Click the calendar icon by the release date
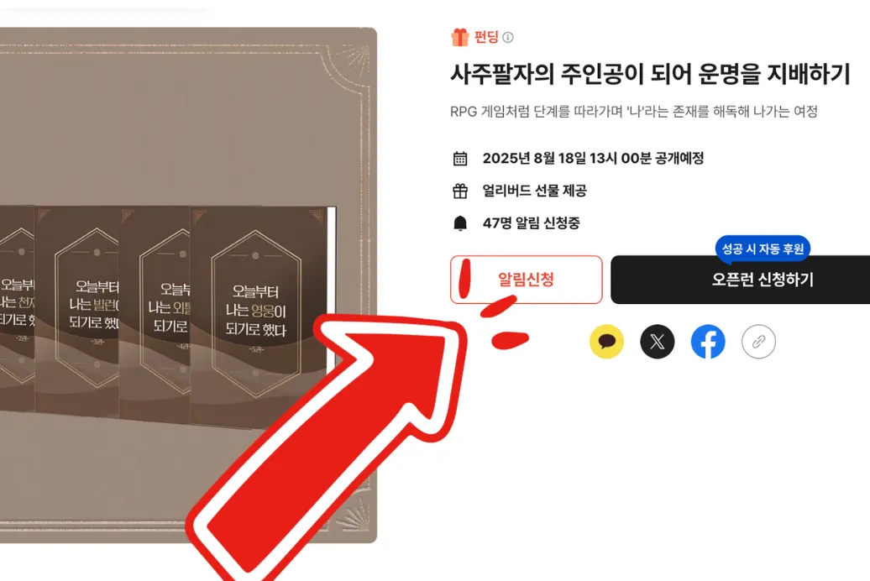This screenshot has width=870, height=581. click(x=460, y=159)
